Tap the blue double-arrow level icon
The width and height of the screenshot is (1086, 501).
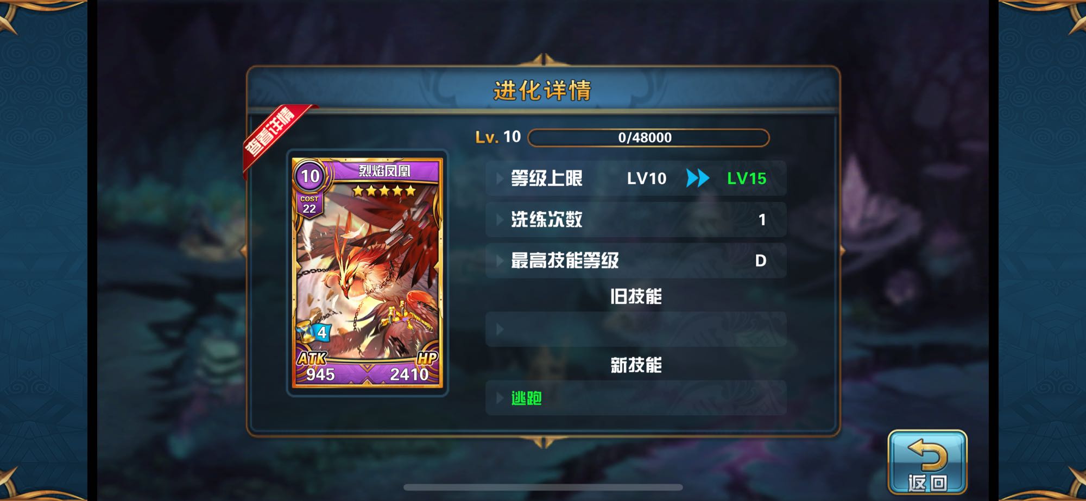coord(698,178)
